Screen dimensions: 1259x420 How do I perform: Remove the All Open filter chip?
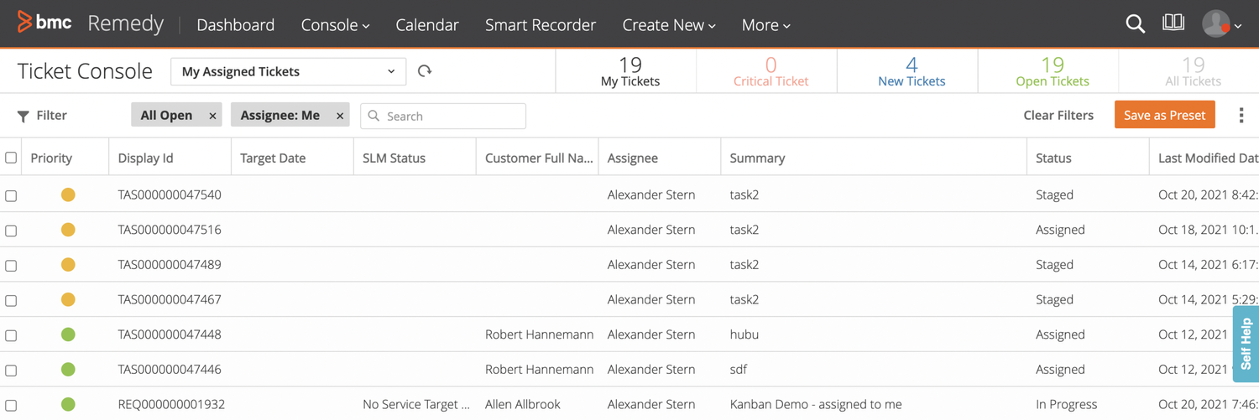212,116
